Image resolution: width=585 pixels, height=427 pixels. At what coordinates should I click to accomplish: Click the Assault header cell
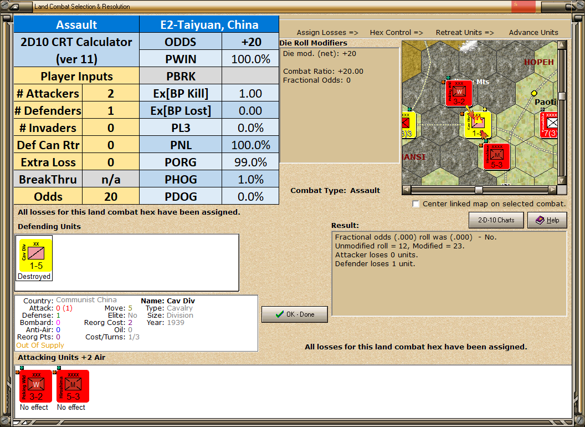76,24
